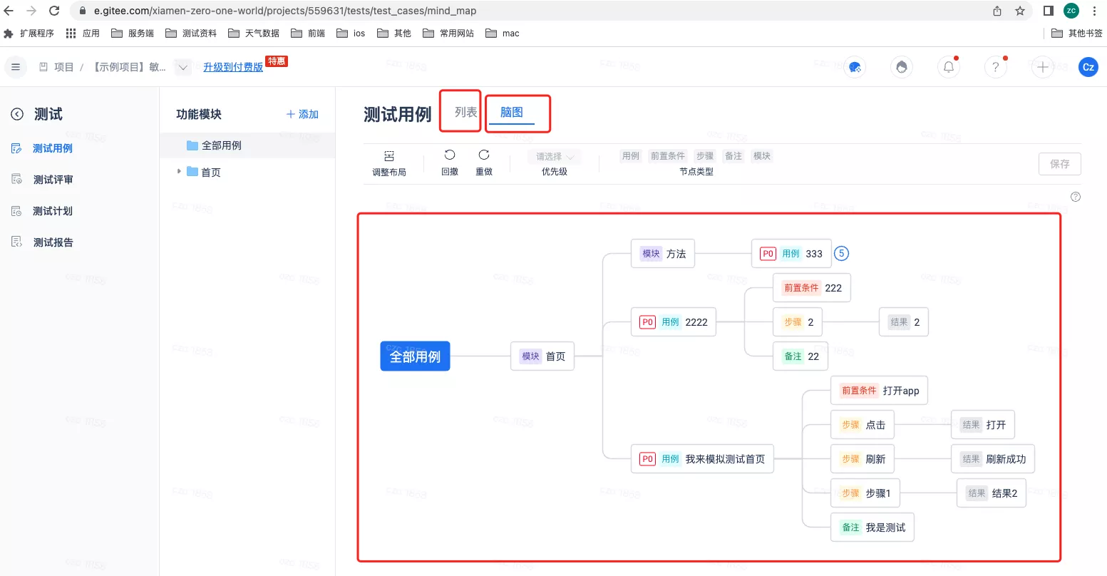Viewport: 1107px width, 576px height.
Task: Switch to the 脑图 tab
Action: tap(512, 112)
